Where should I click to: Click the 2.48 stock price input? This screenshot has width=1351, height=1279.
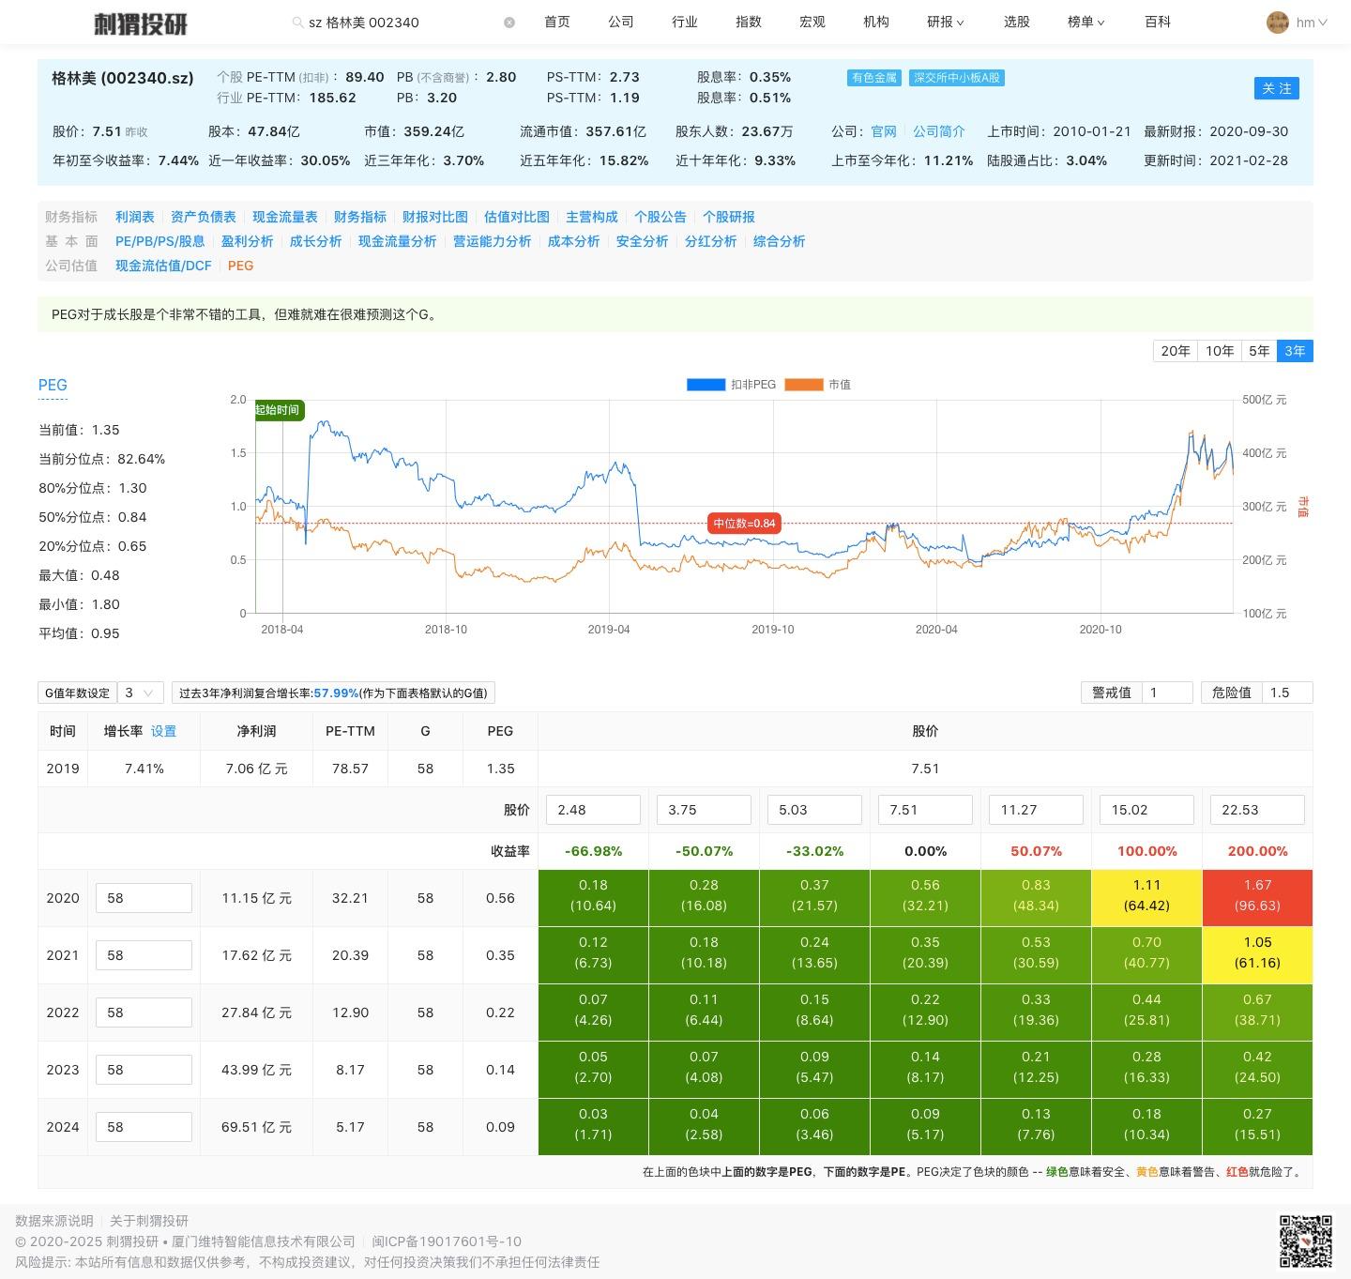tap(593, 810)
